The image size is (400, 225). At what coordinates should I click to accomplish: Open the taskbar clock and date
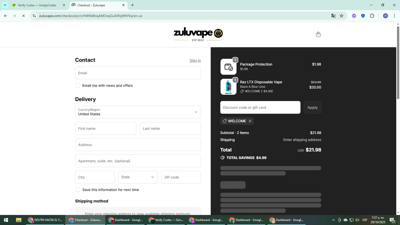pos(378,220)
